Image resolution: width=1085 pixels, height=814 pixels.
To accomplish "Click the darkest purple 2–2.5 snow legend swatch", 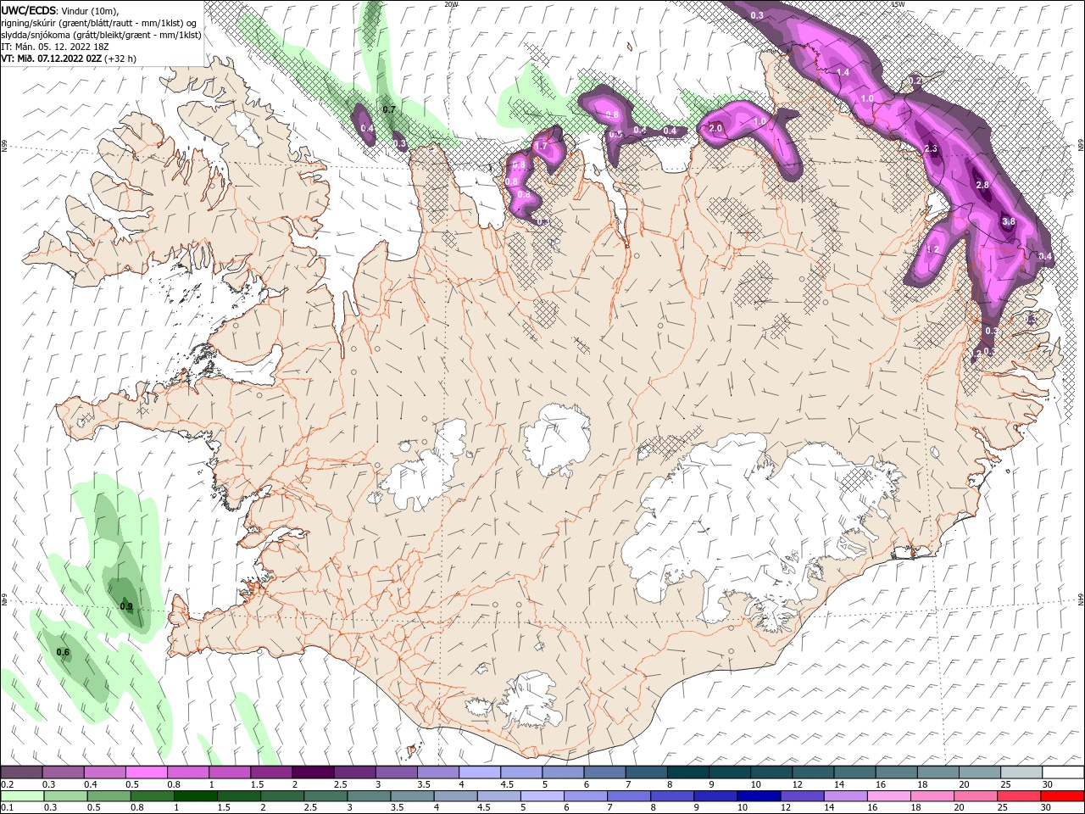I will [x=314, y=772].
